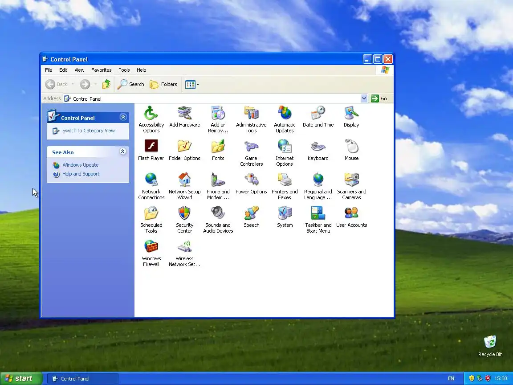Image resolution: width=513 pixels, height=385 pixels.
Task: Open the Forward history dropdown arrow
Action: pyautogui.click(x=95, y=84)
